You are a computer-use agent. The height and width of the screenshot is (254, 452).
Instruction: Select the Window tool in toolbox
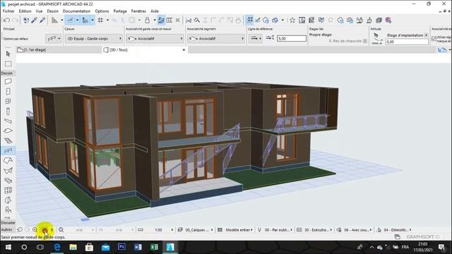[x=8, y=102]
